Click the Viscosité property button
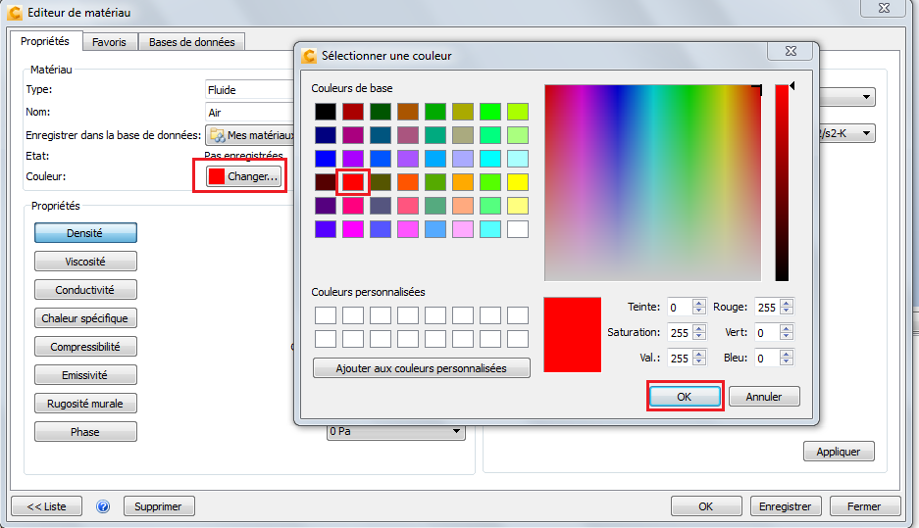This screenshot has width=919, height=528. [x=85, y=262]
